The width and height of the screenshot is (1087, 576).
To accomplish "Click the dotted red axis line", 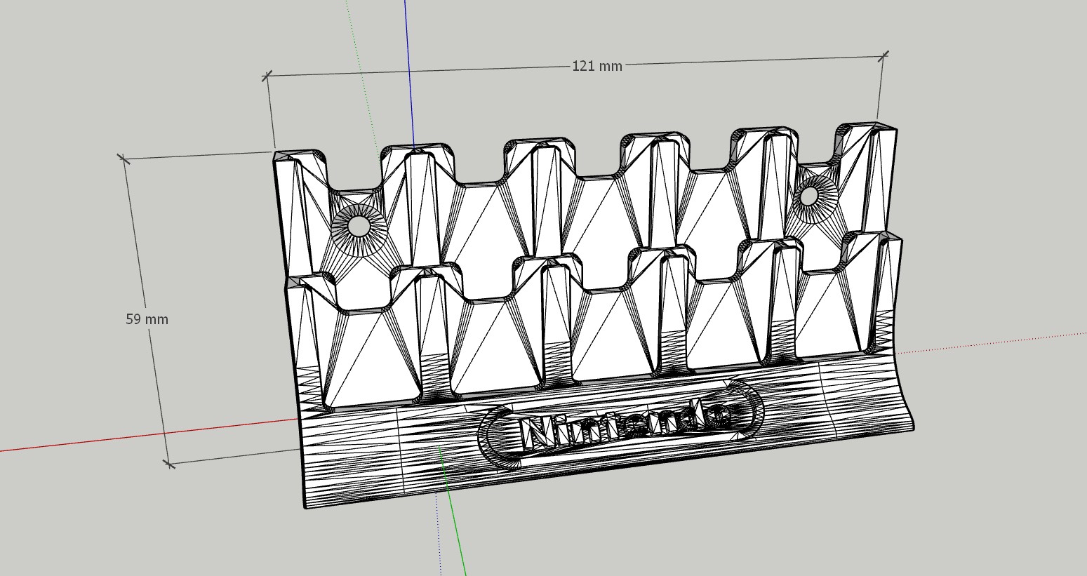I will tap(996, 342).
